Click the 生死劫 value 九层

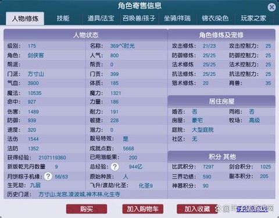click(x=35, y=185)
